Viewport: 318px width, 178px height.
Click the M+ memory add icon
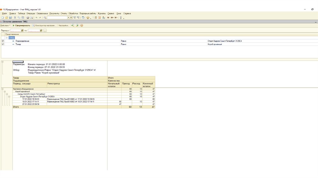point(112,18)
